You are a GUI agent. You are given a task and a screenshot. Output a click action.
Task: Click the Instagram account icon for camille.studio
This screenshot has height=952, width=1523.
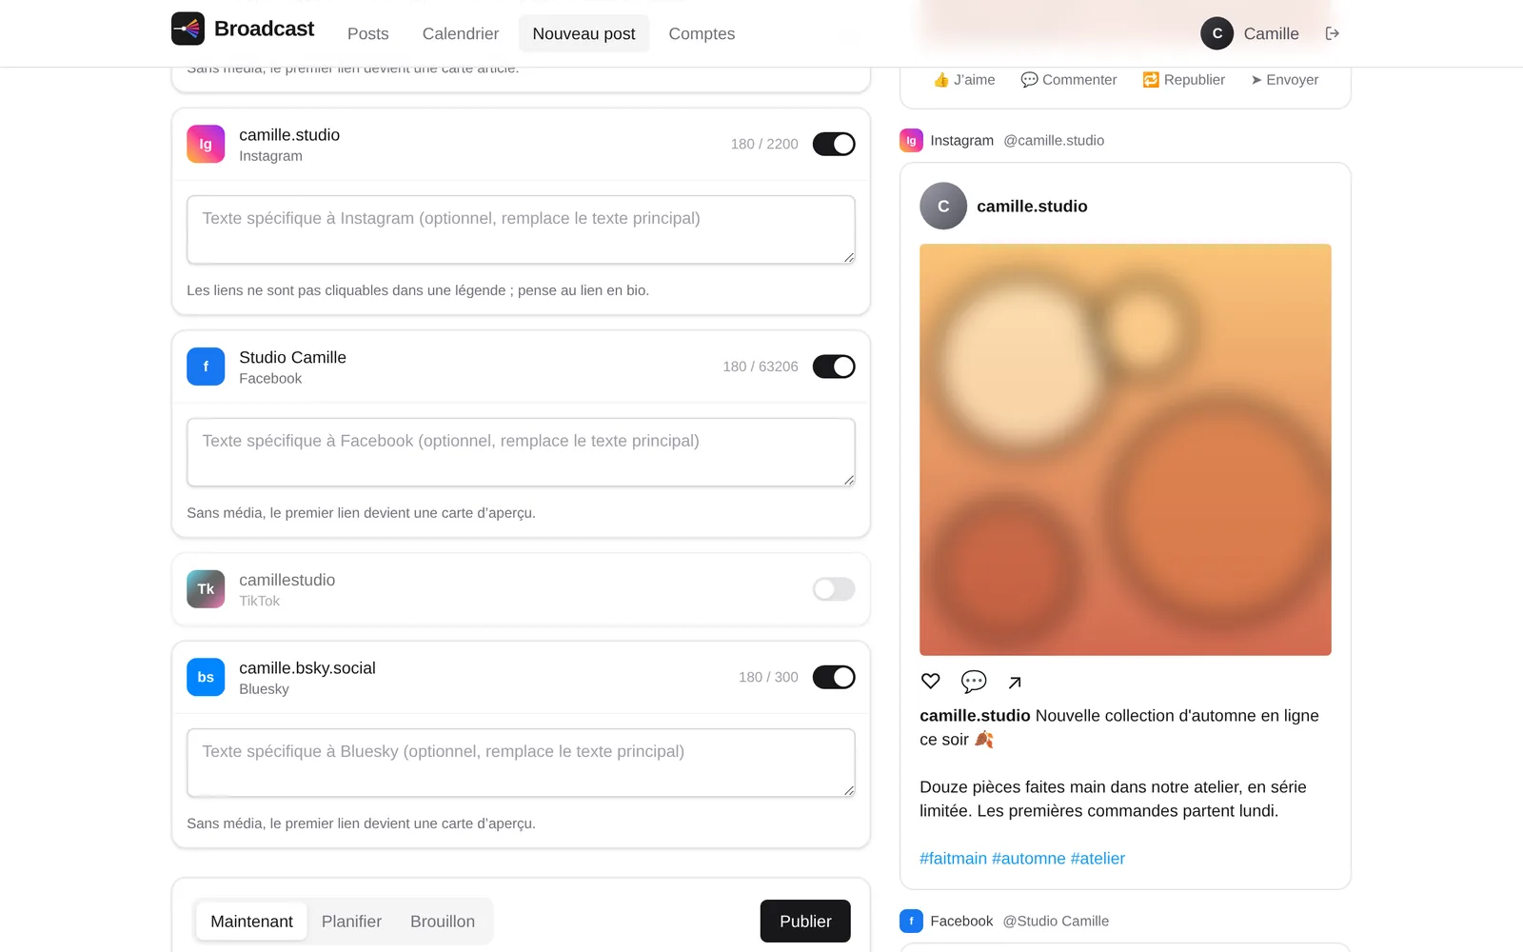206,144
